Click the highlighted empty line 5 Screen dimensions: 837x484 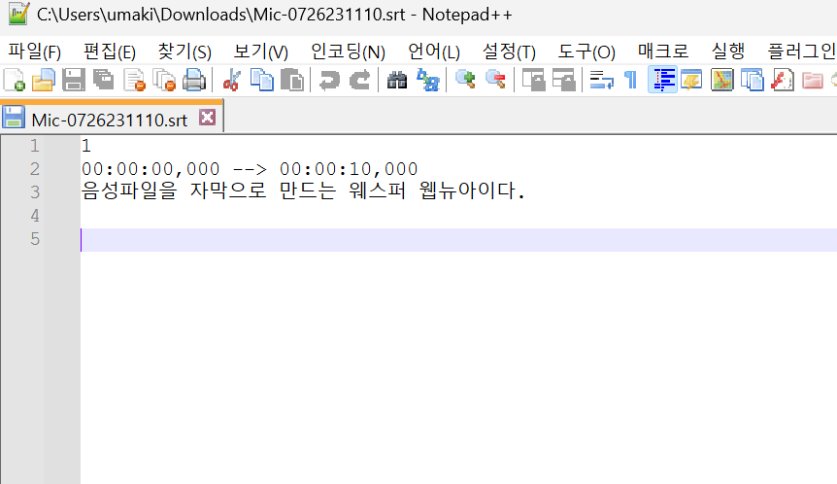click(458, 239)
